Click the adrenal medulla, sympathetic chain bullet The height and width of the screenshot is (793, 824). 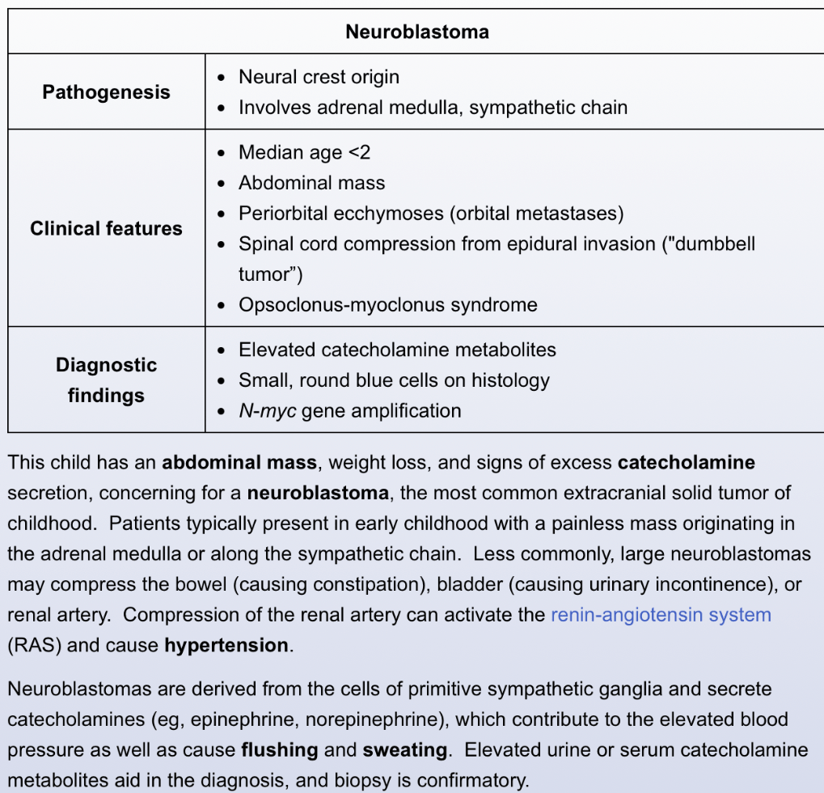(433, 108)
